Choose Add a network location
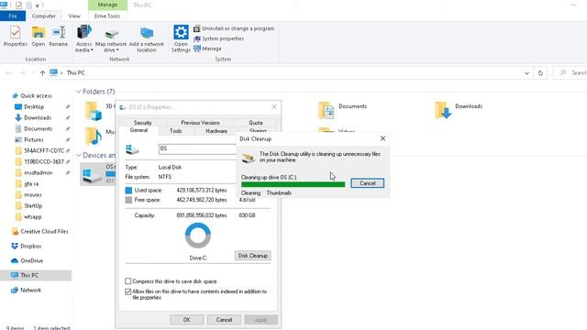Image resolution: width=587 pixels, height=330 pixels. [147, 39]
